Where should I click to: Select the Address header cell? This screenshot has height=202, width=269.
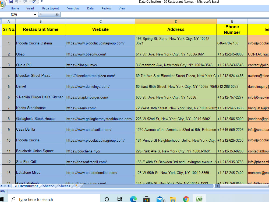click(x=176, y=30)
